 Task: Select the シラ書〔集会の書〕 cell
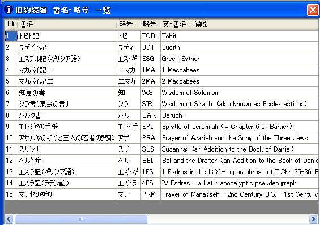click(x=67, y=104)
